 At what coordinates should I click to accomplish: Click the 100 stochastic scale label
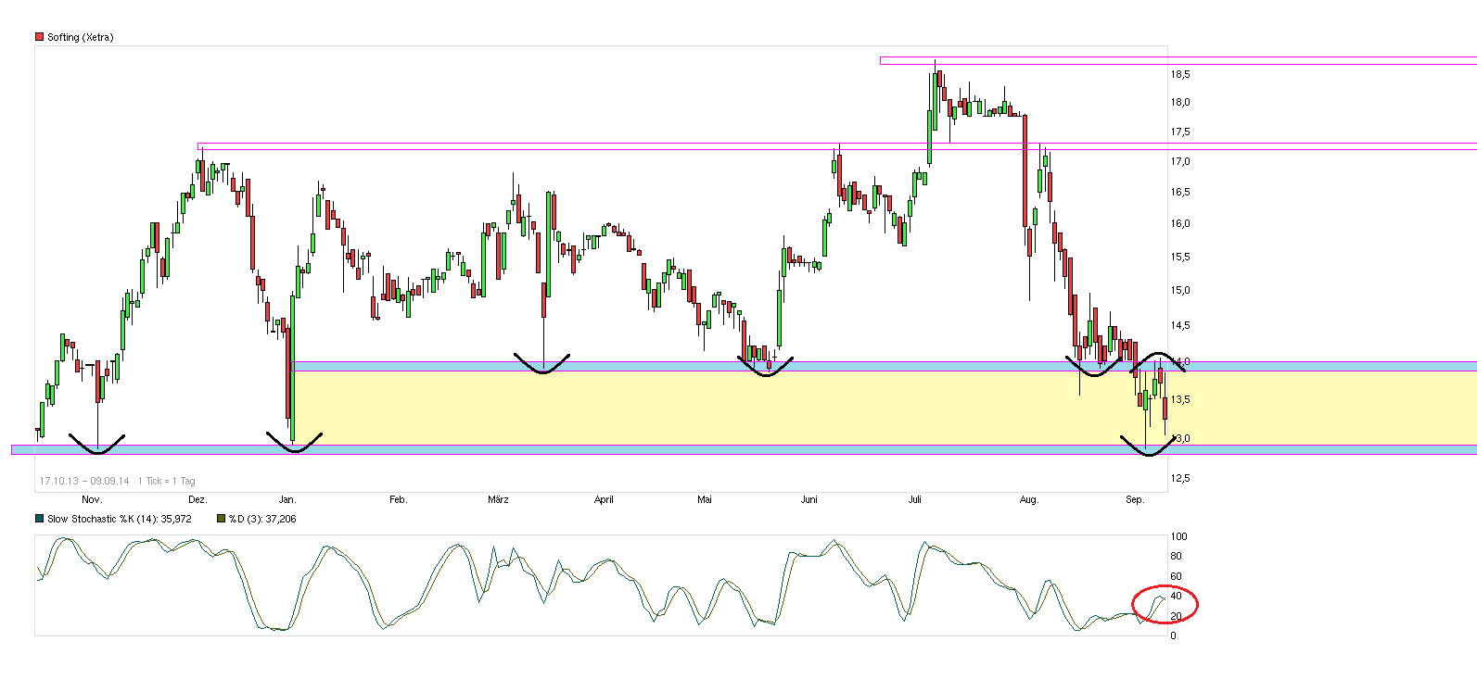(x=1178, y=536)
